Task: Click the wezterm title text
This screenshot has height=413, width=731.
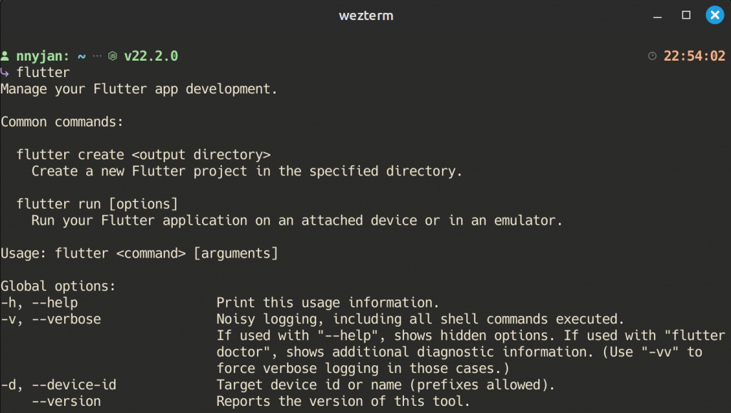Action: 366,16
